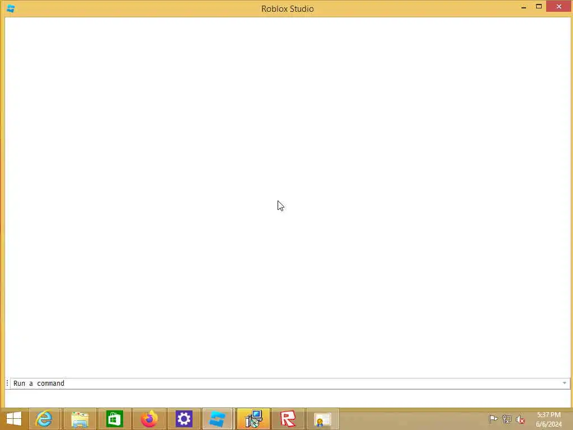Grab the command bar dotted drag handle
This screenshot has width=573, height=430.
(7, 383)
